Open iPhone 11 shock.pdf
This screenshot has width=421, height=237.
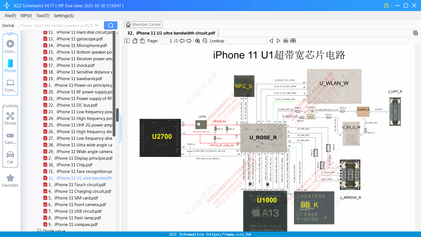click(71, 65)
